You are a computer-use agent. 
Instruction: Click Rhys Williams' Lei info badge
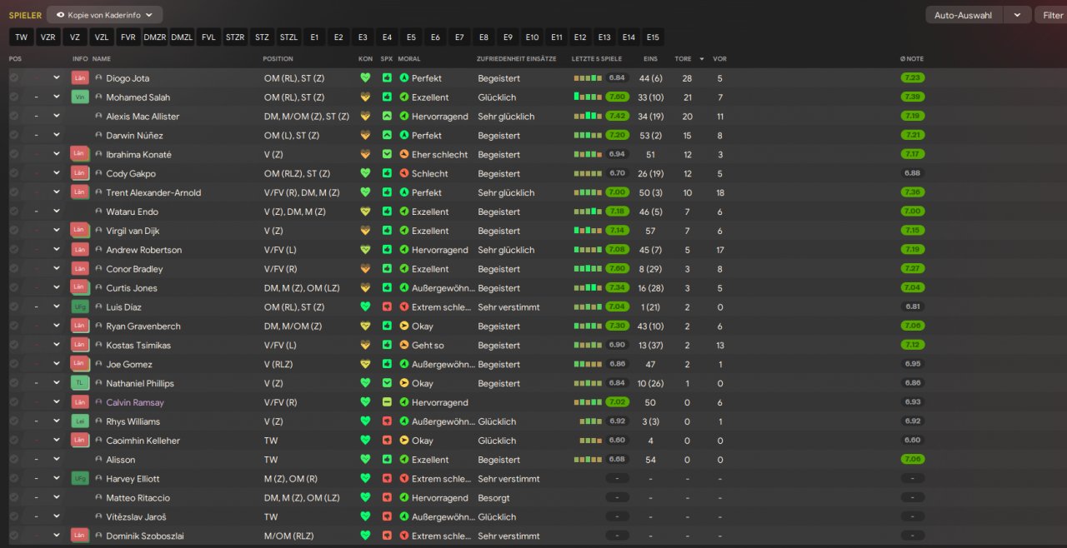(x=80, y=421)
